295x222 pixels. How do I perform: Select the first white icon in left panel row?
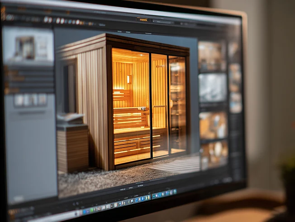[19, 100]
